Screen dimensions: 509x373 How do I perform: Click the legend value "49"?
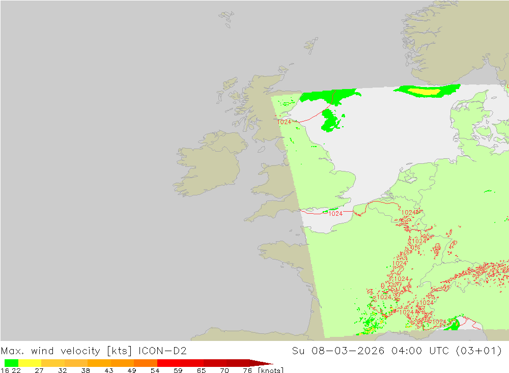132,370
